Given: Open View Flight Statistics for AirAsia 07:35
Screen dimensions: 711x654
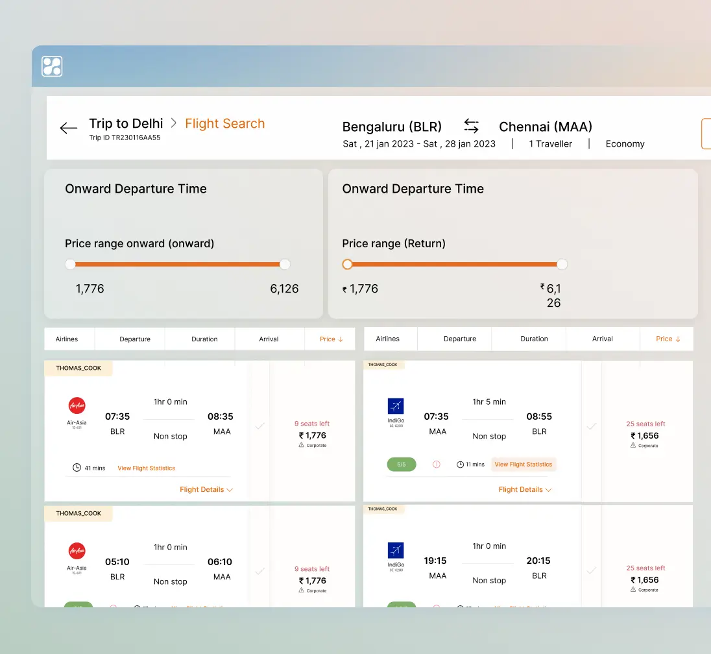Looking at the screenshot, I should coord(146,468).
